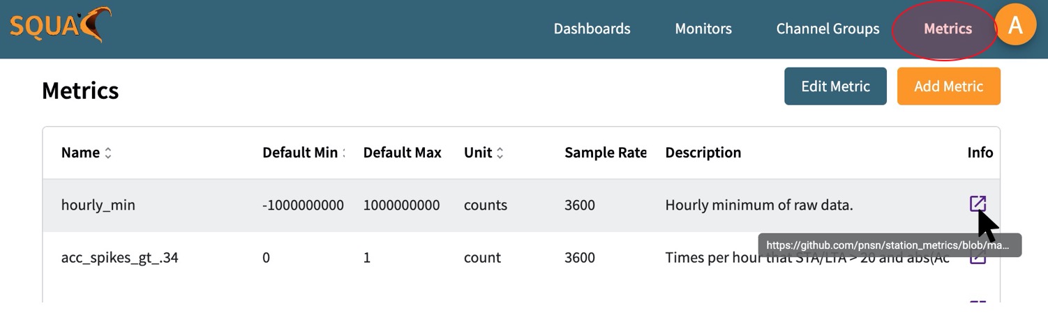This screenshot has height=315, width=1048.
Task: Open Channel Groups page
Action: coord(828,29)
